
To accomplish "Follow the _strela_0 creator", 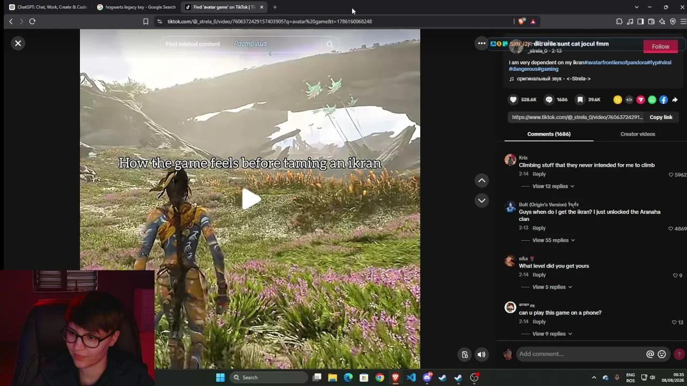I will point(660,47).
